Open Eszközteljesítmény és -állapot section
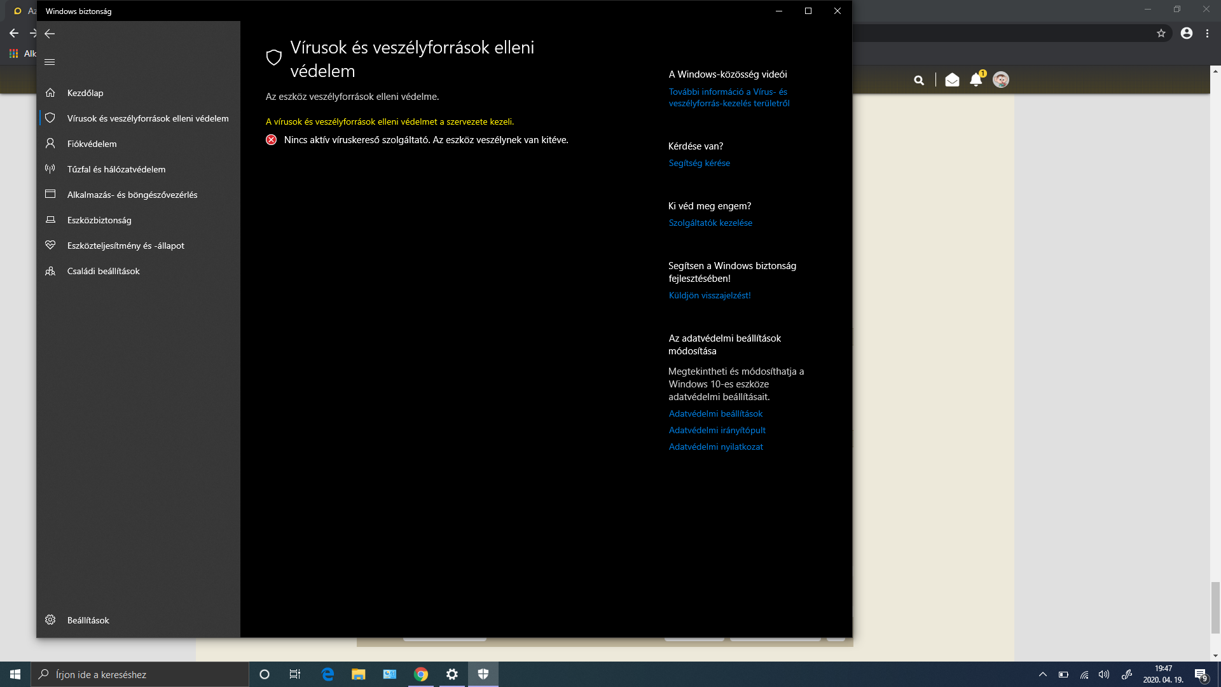Image resolution: width=1221 pixels, height=687 pixels. point(139,246)
